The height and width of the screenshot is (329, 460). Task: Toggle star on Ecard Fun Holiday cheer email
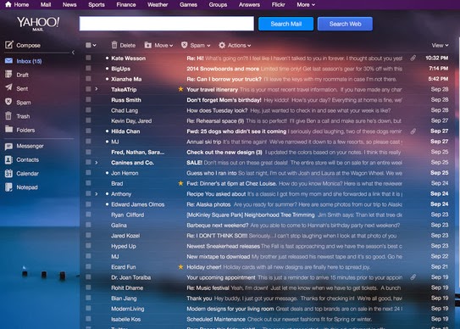pyautogui.click(x=180, y=267)
